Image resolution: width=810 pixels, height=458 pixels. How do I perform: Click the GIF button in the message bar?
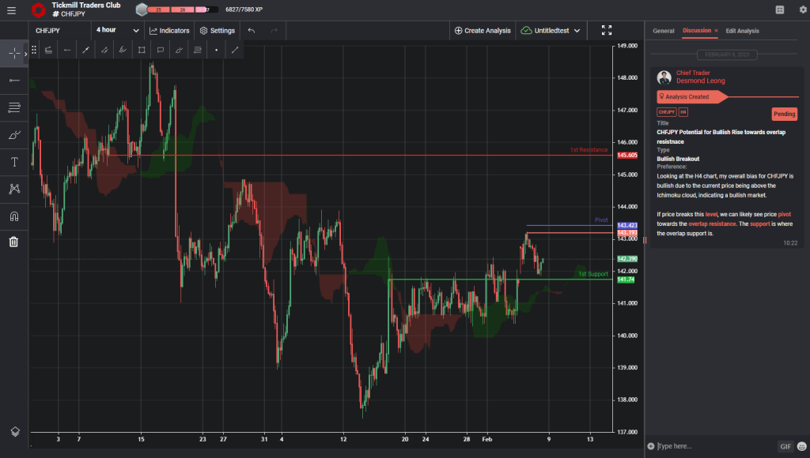[x=785, y=446]
